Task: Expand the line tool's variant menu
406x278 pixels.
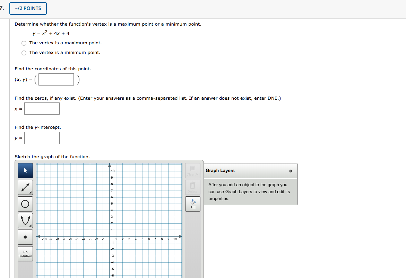Action: [31, 192]
